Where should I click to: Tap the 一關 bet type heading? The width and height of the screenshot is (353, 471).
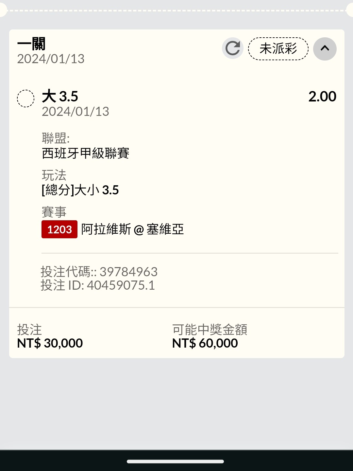tap(31, 44)
